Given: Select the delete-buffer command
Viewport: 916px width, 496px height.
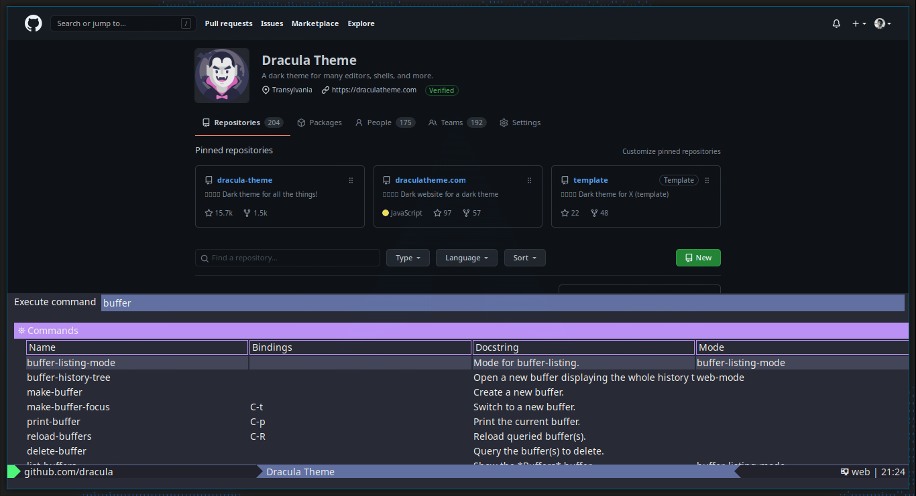Looking at the screenshot, I should (56, 451).
